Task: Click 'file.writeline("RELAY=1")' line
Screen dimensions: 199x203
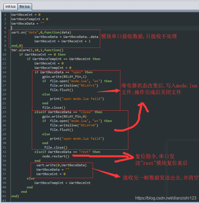Action: click(x=74, y=86)
